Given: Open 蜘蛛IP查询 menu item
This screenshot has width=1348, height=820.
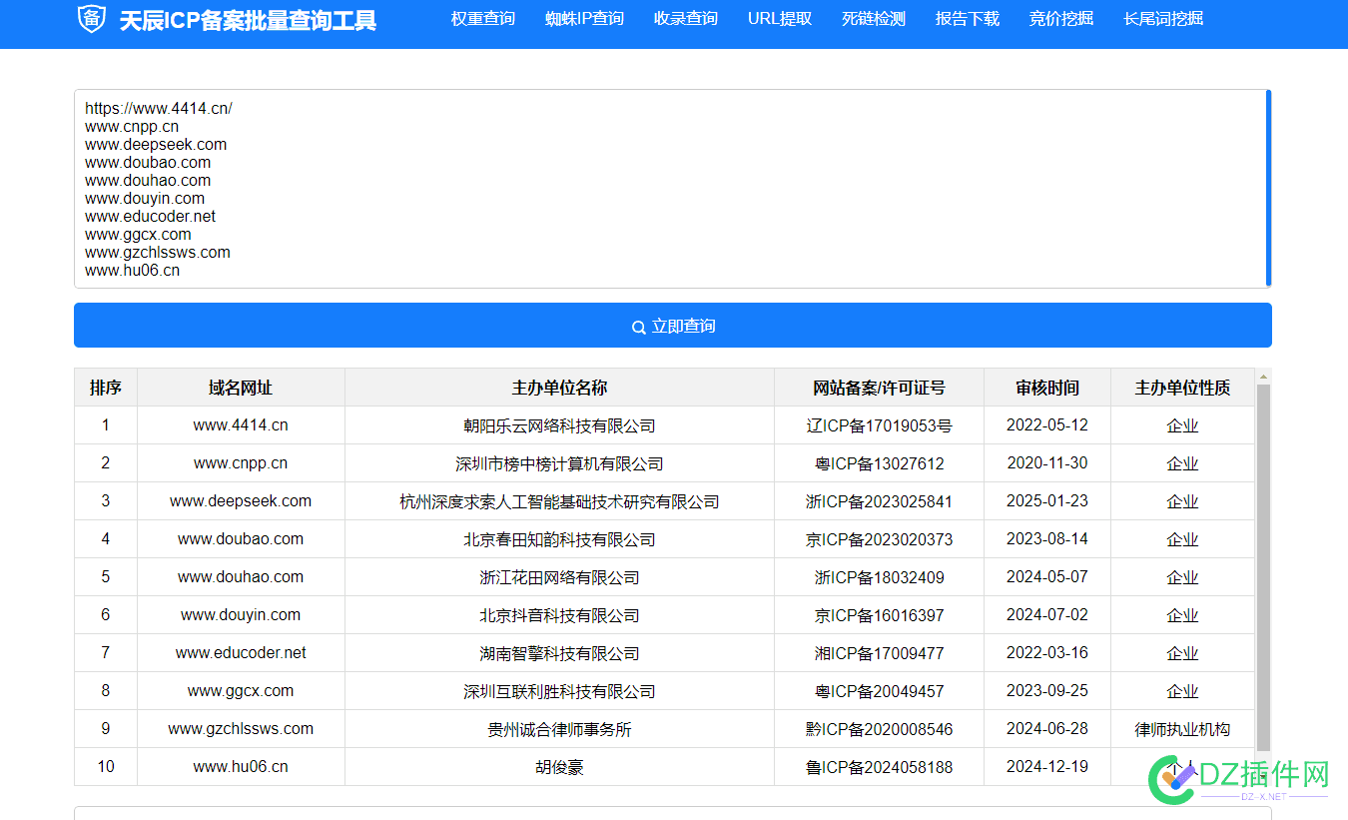Looking at the screenshot, I should [x=584, y=19].
